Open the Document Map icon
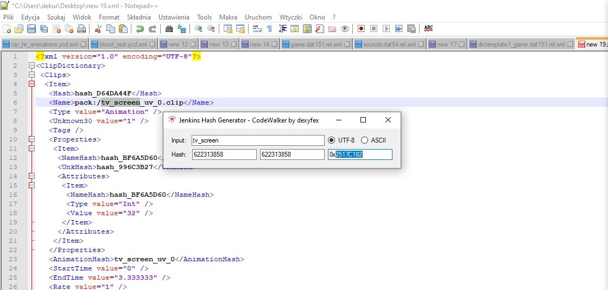This screenshot has height=290, width=608. click(x=307, y=29)
